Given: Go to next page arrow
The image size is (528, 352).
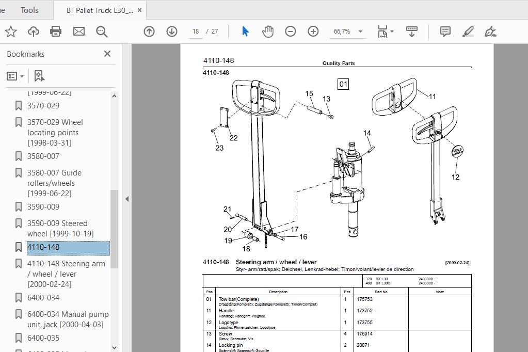Looking at the screenshot, I should click(x=172, y=31).
